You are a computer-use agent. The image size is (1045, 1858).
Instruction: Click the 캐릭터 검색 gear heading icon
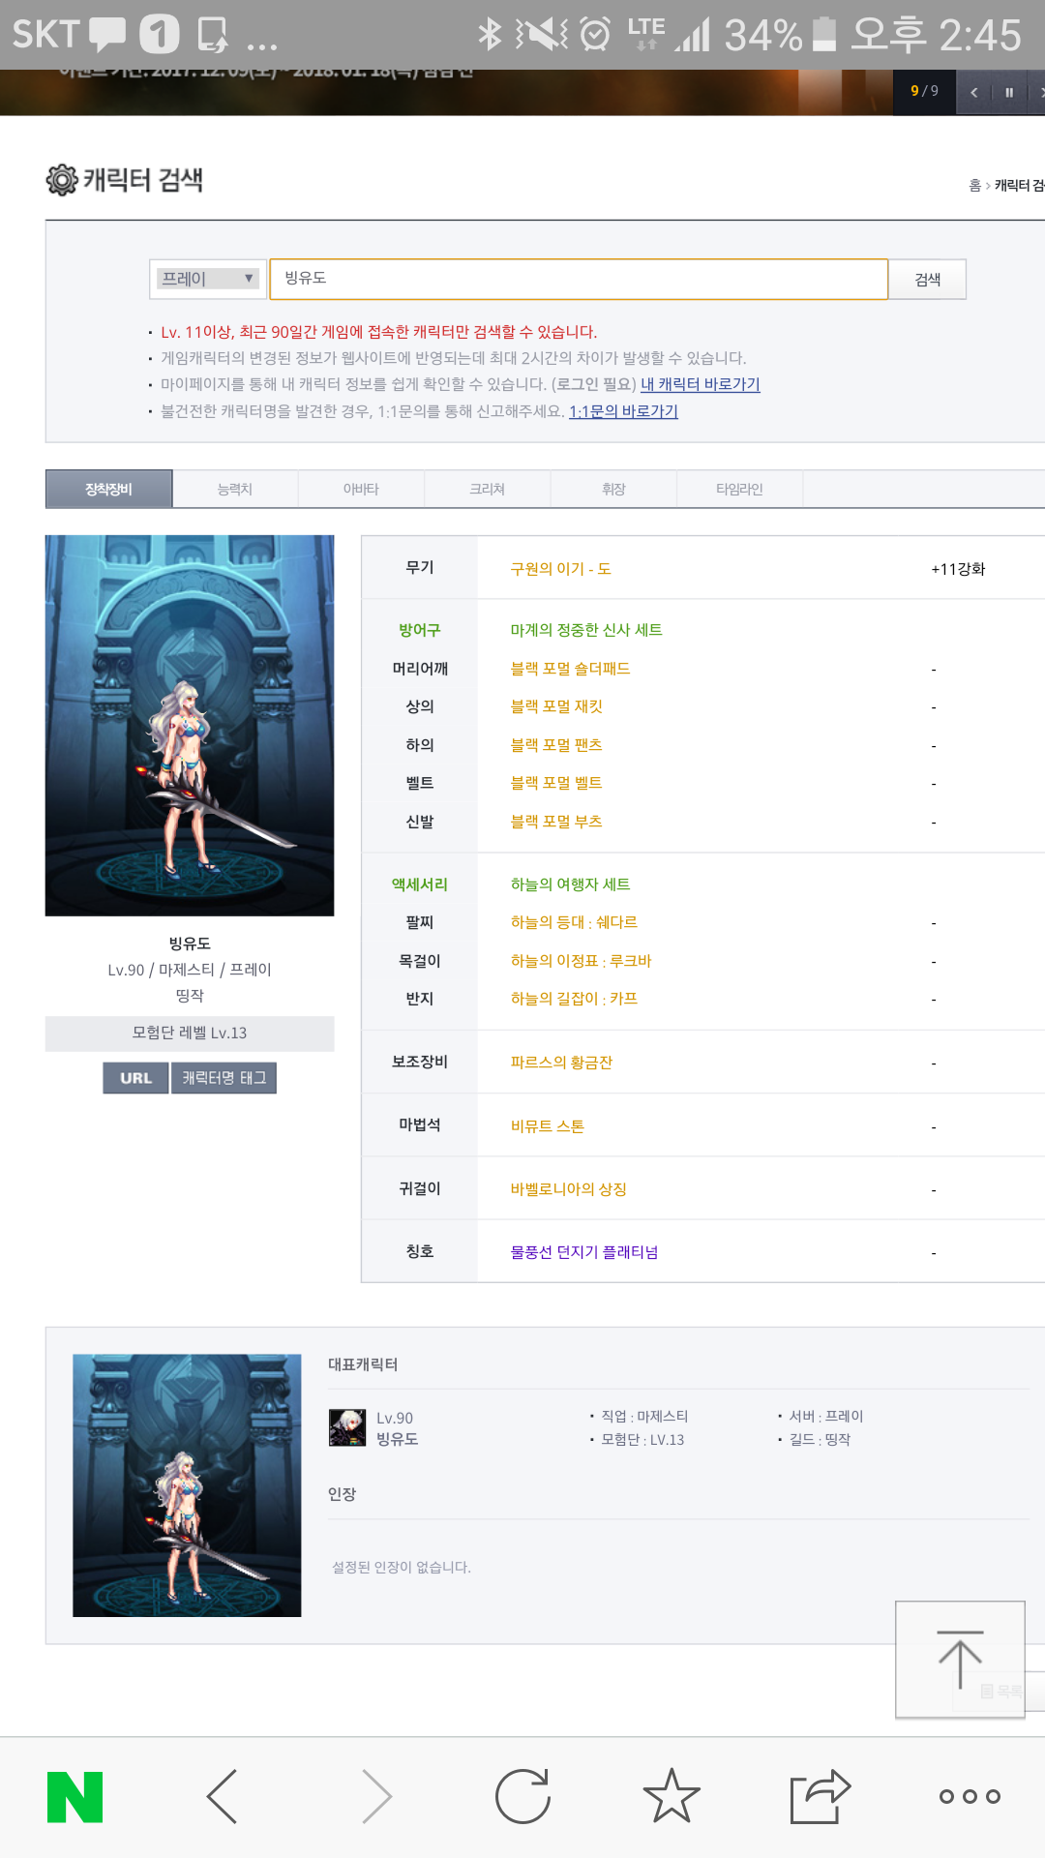(x=62, y=180)
